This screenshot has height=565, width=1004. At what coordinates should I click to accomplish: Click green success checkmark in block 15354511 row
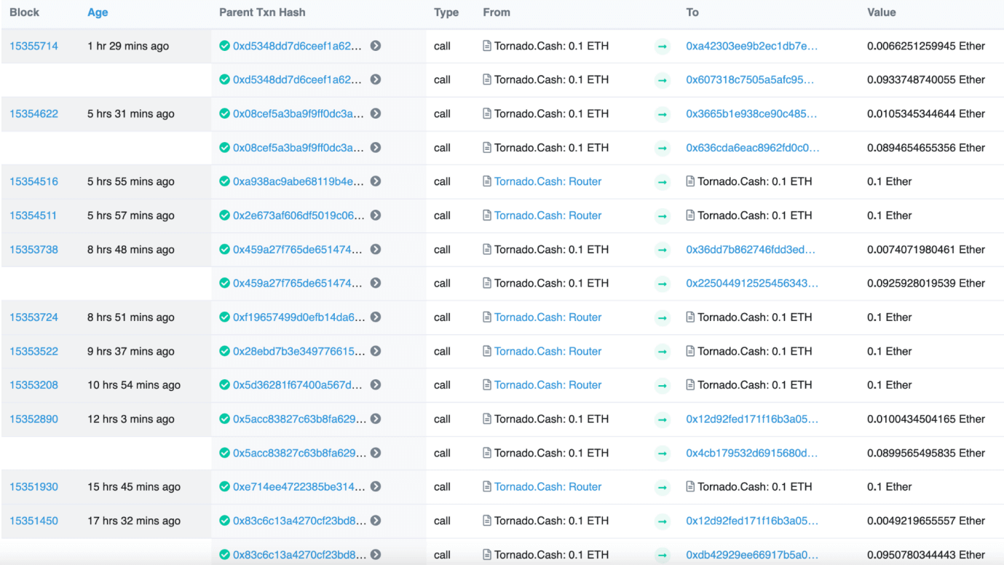(224, 216)
